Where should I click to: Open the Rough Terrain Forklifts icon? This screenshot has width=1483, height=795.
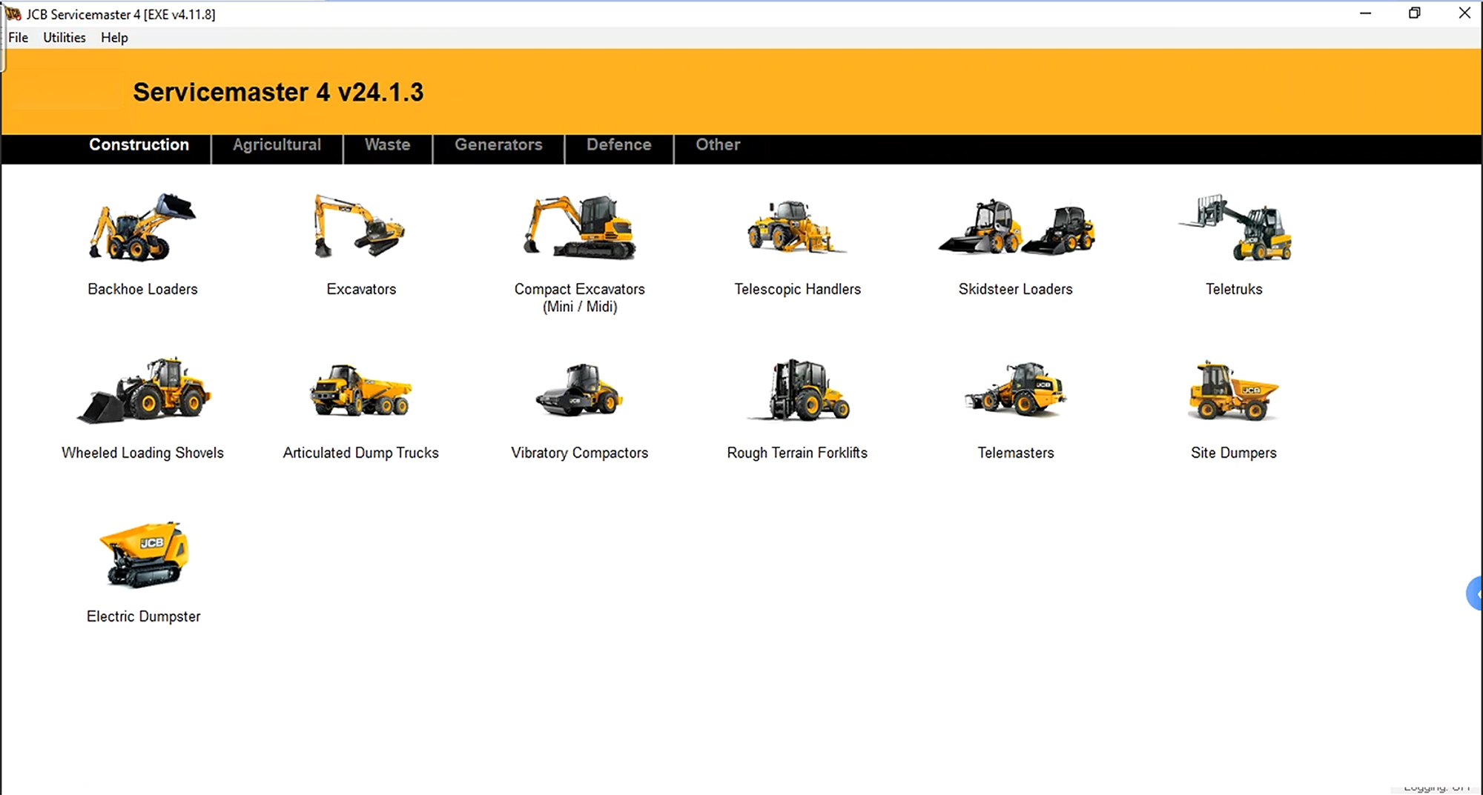797,391
